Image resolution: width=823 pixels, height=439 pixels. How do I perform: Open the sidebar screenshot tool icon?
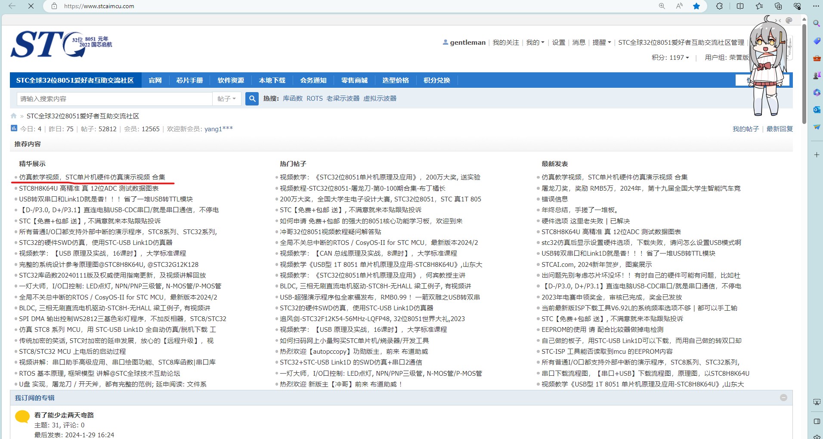[x=816, y=402]
